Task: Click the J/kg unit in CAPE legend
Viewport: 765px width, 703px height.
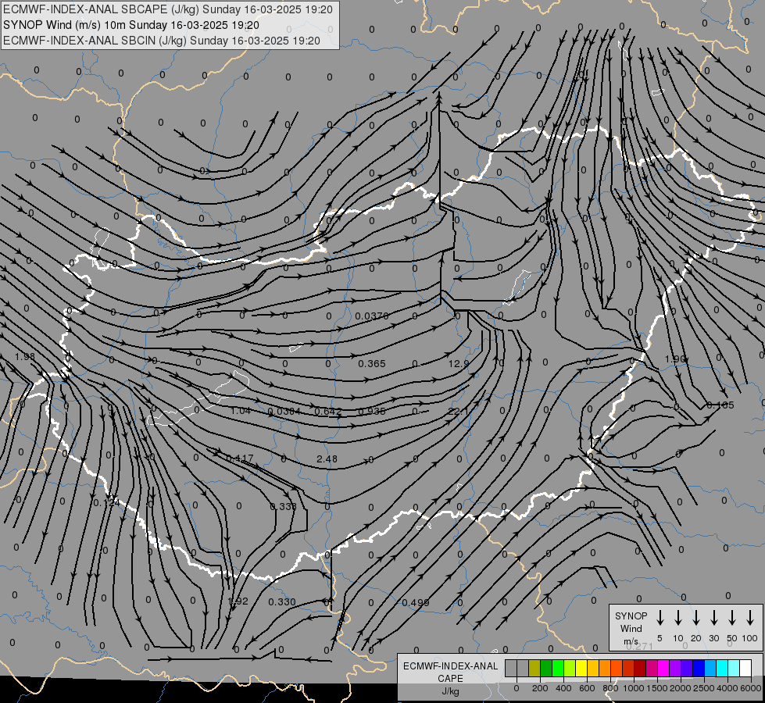Action: (450, 691)
